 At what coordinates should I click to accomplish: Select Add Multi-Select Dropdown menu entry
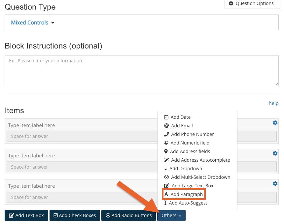[x=197, y=177]
